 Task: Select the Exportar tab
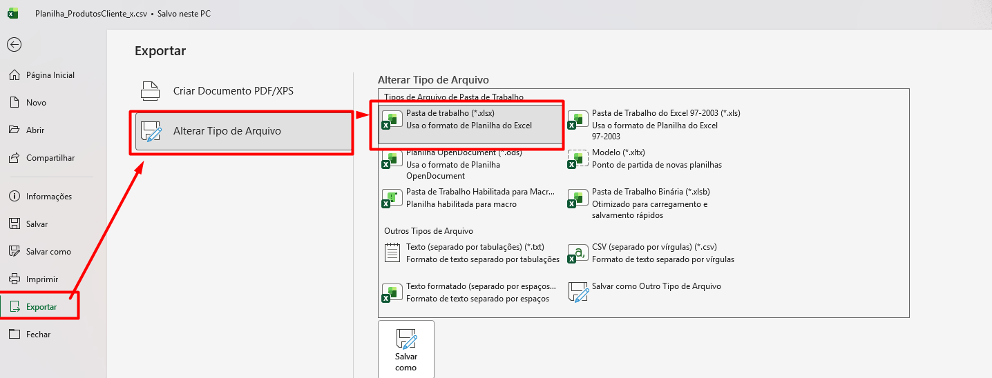[41, 307]
